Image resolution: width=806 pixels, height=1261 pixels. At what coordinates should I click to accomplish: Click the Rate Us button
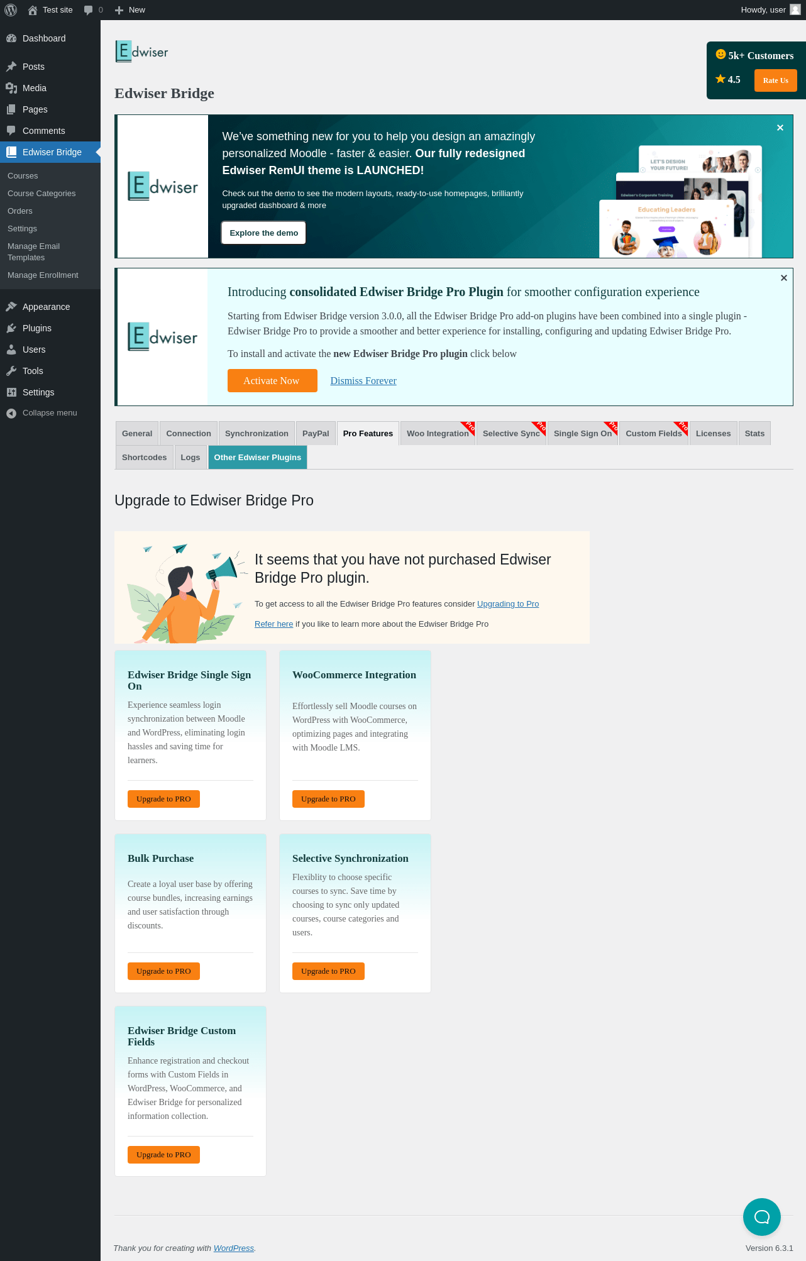point(775,80)
